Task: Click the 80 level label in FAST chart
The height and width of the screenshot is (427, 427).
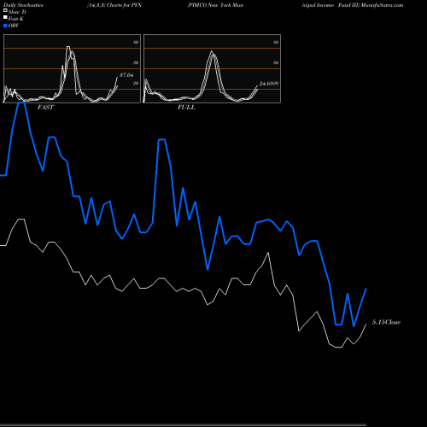Action: click(x=136, y=42)
